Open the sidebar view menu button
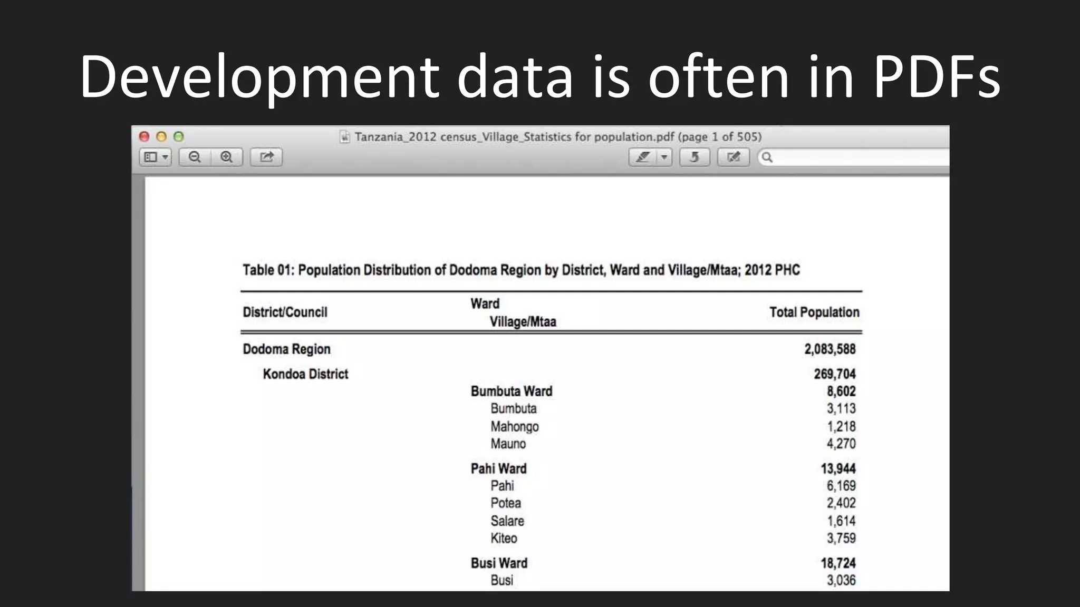The width and height of the screenshot is (1080, 607). tap(155, 157)
